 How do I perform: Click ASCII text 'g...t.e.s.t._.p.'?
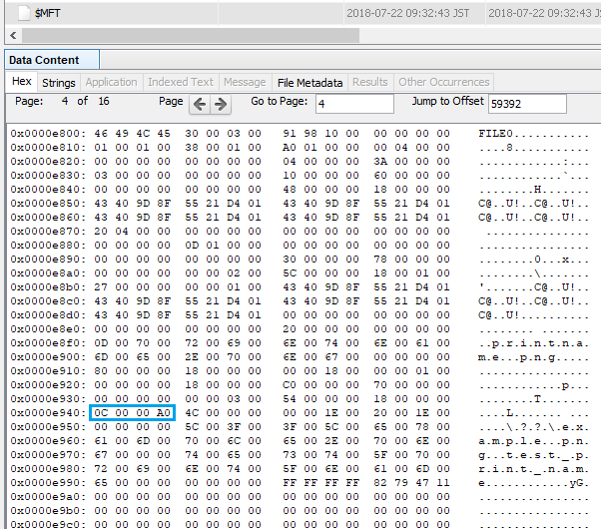[533, 454]
